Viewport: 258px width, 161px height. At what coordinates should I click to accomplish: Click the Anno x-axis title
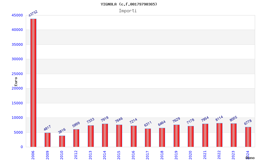[250, 158]
